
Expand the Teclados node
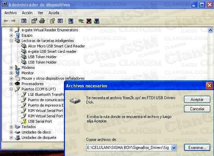coord(11,127)
